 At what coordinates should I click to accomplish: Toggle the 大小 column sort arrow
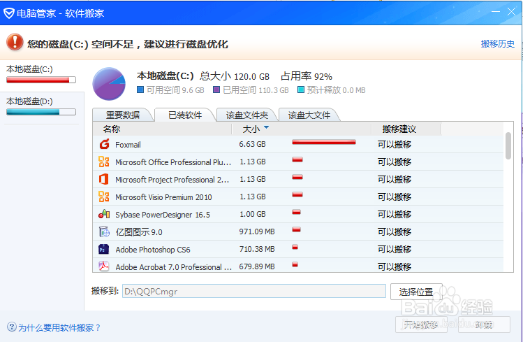point(267,127)
